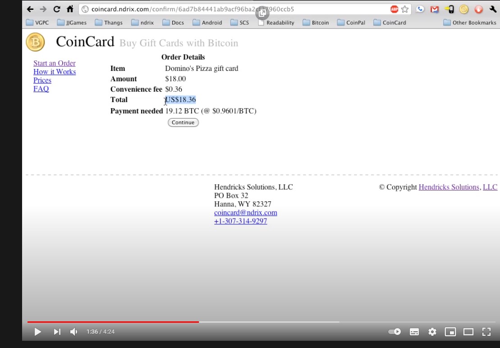Click the send-to-phone extension icon
The image size is (500, 348).
click(x=450, y=9)
